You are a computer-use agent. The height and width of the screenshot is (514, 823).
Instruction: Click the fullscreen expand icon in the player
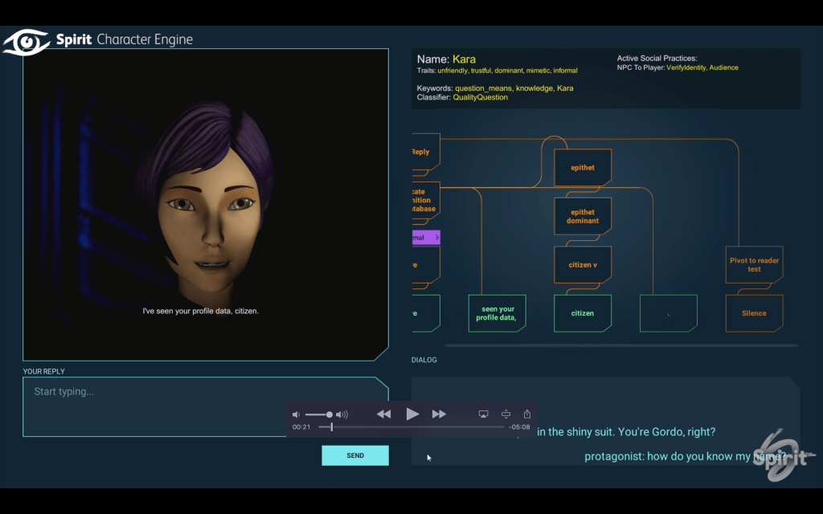(506, 414)
